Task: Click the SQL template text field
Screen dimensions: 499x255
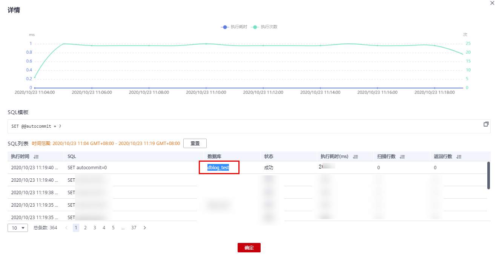Action: point(249,126)
